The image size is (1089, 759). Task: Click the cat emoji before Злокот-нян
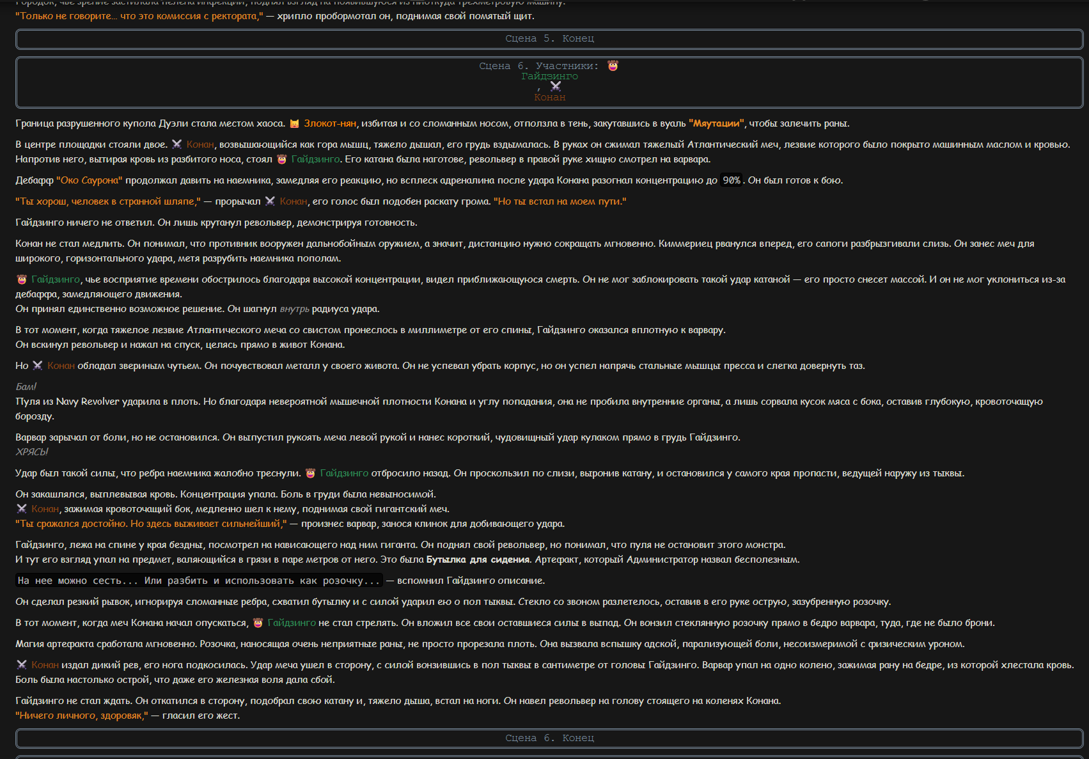(x=294, y=123)
